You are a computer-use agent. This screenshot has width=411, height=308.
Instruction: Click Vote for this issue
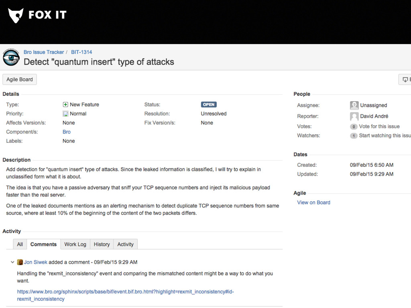coord(379,126)
